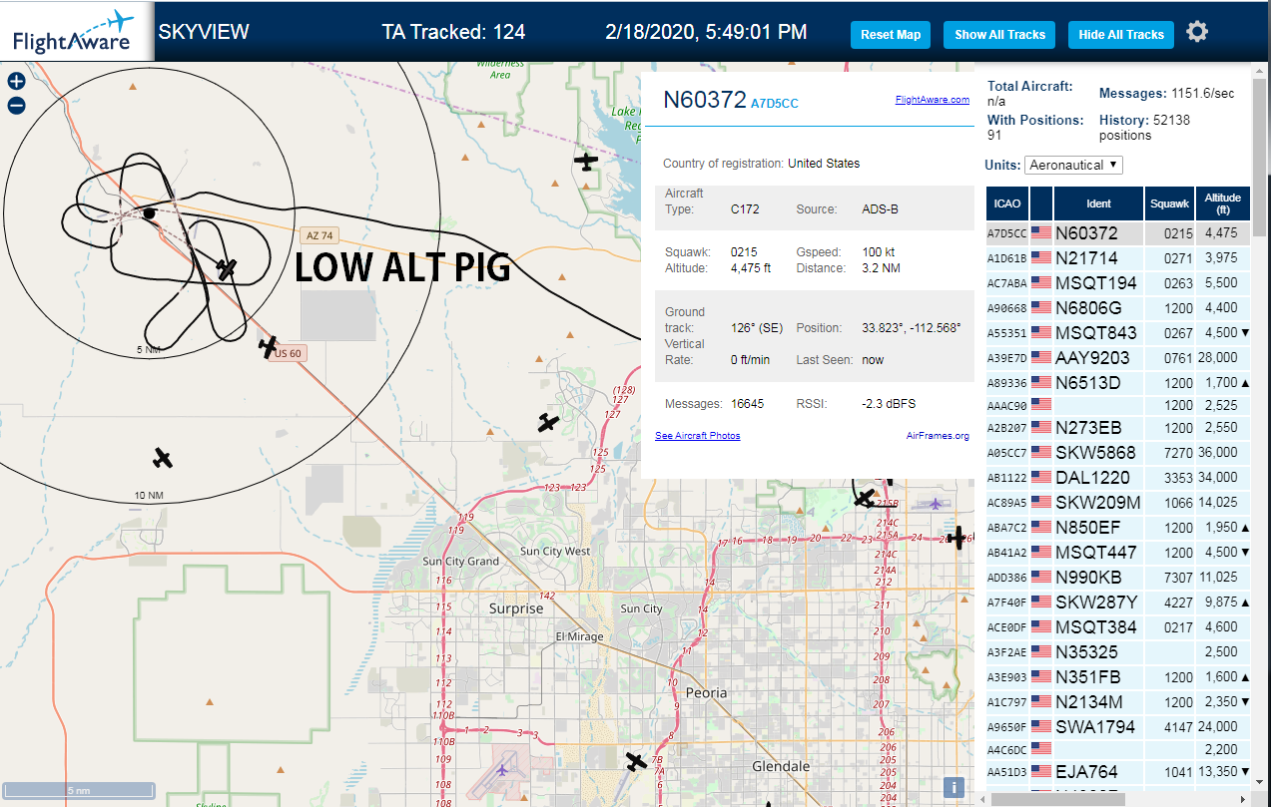Select aircraft icon inside the looping track
This screenshot has width=1271, height=807.
point(227,268)
